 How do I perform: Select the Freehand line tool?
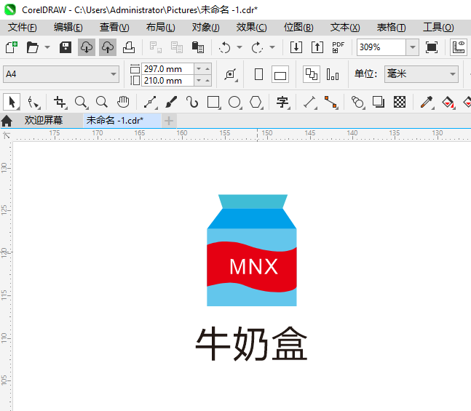pyautogui.click(x=150, y=103)
